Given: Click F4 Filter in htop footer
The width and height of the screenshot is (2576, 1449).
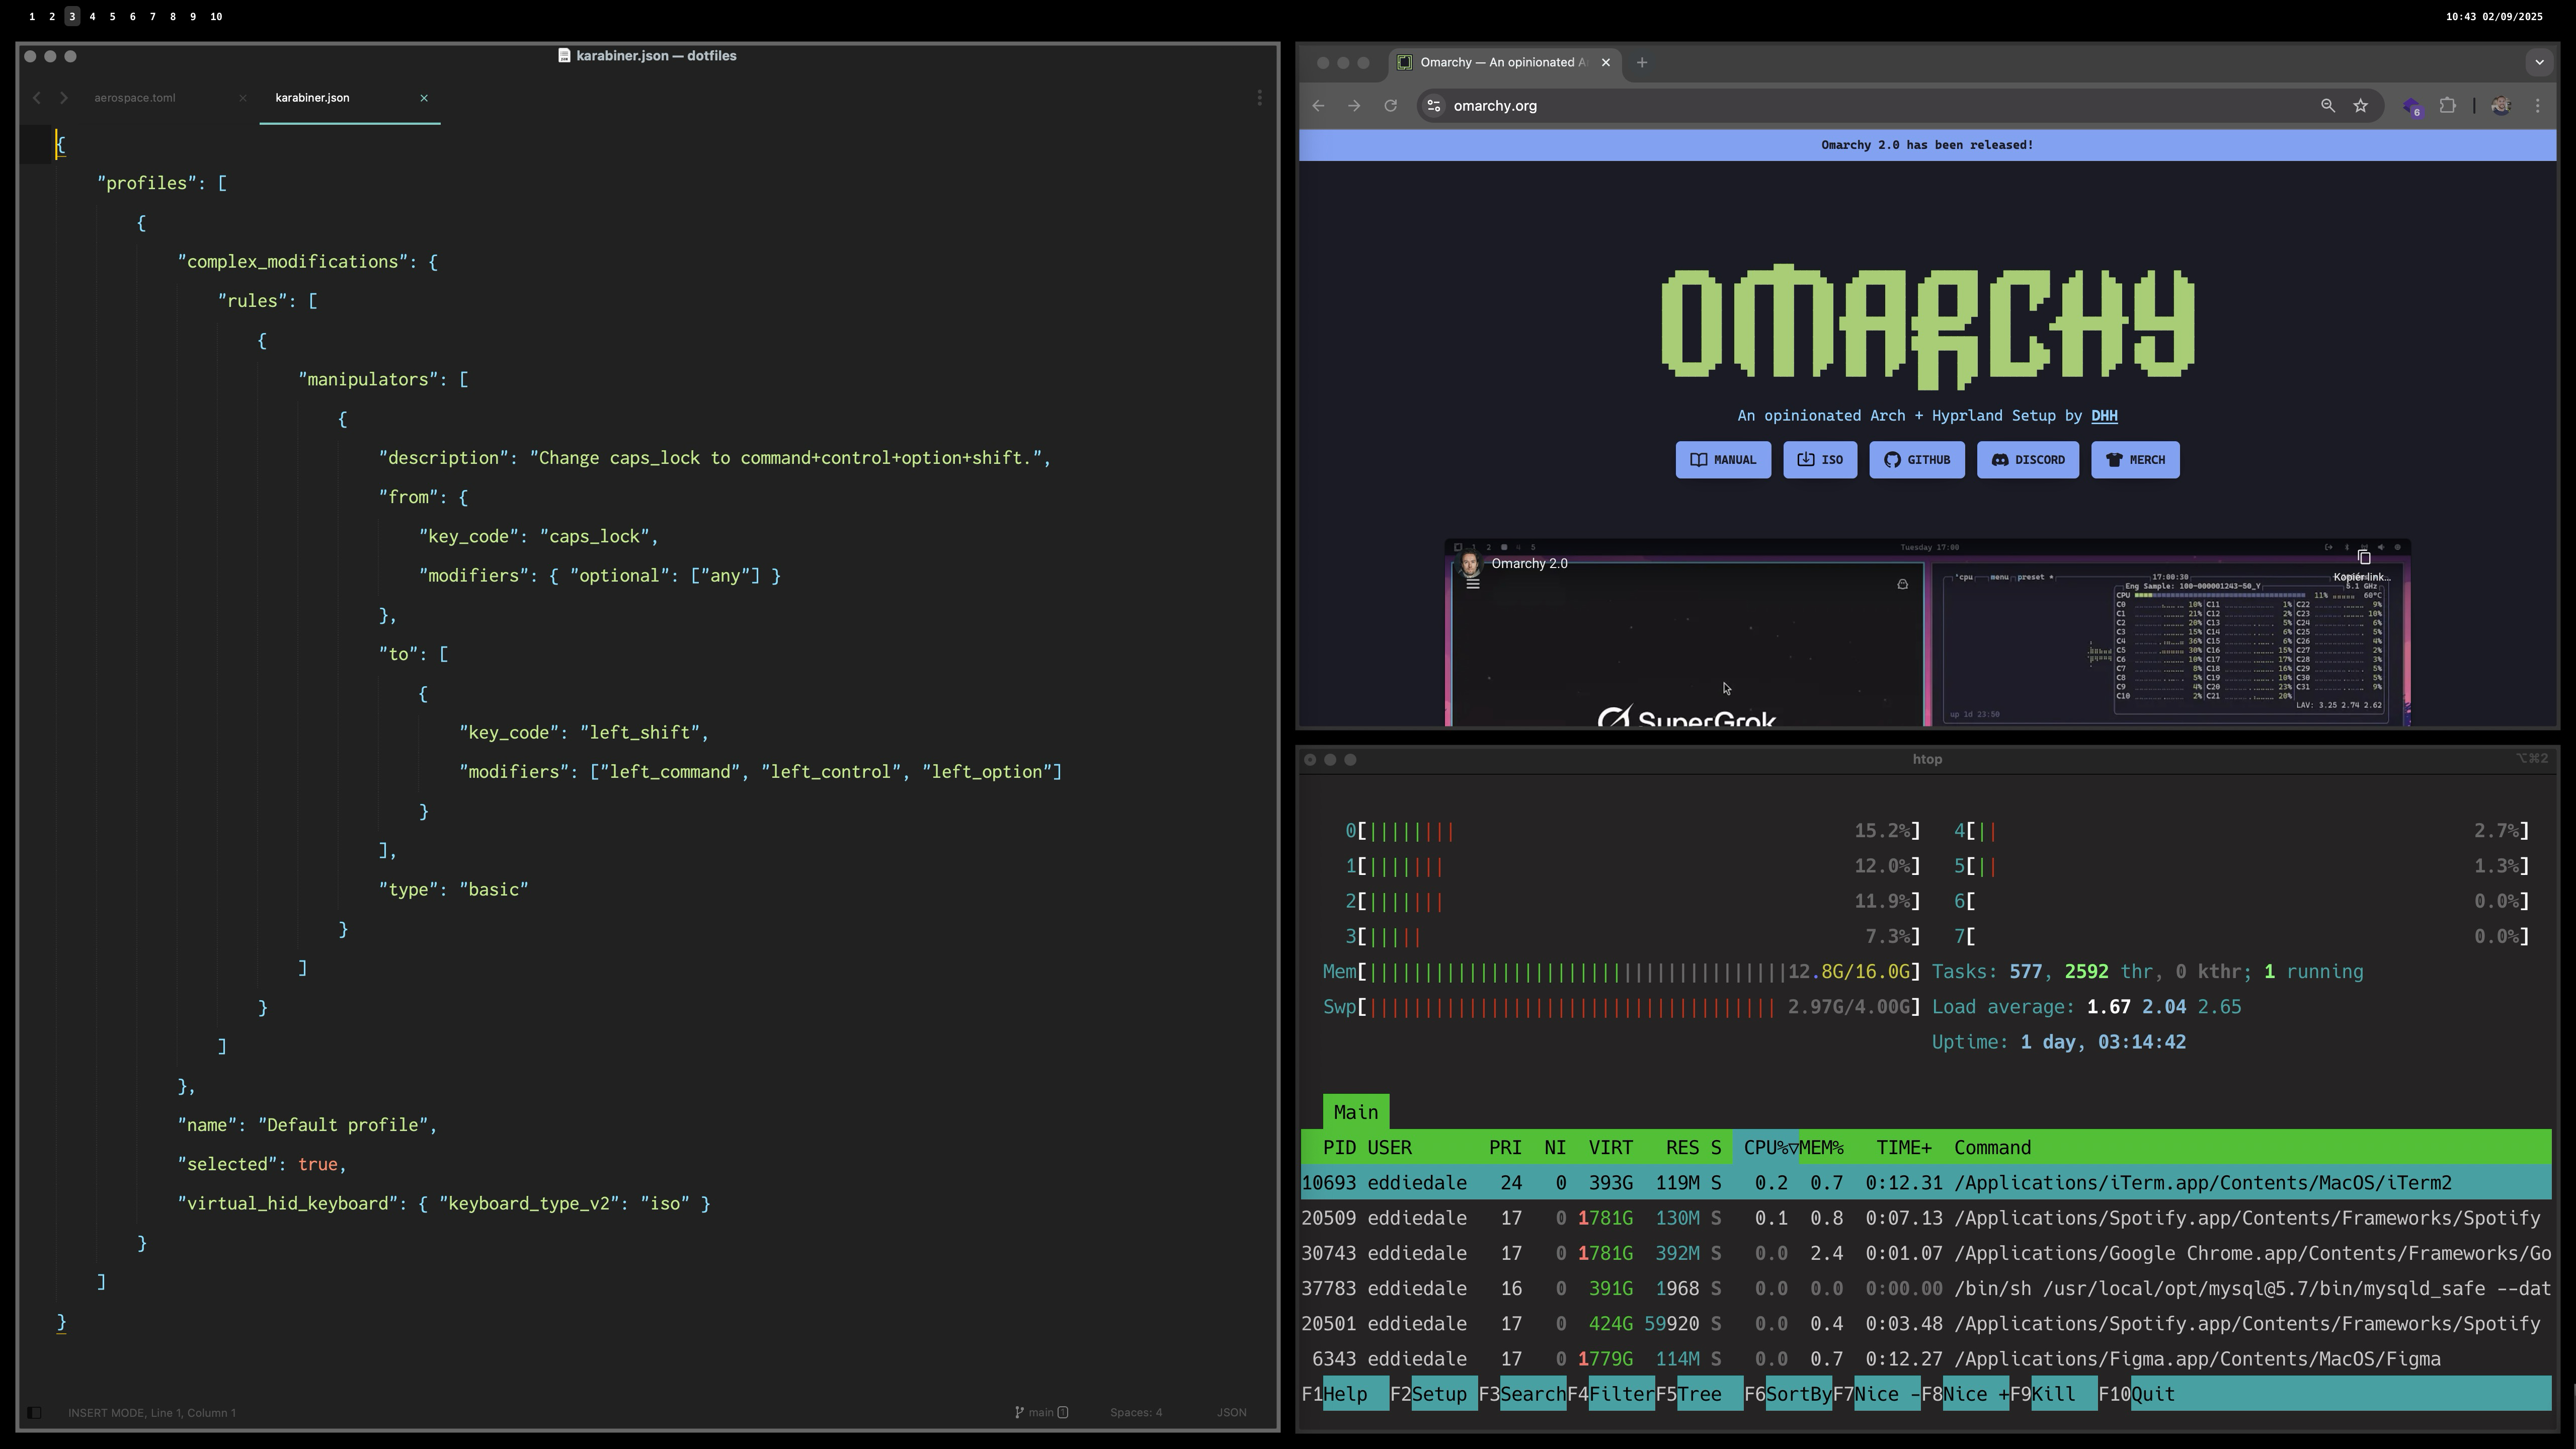Looking at the screenshot, I should 1611,1394.
